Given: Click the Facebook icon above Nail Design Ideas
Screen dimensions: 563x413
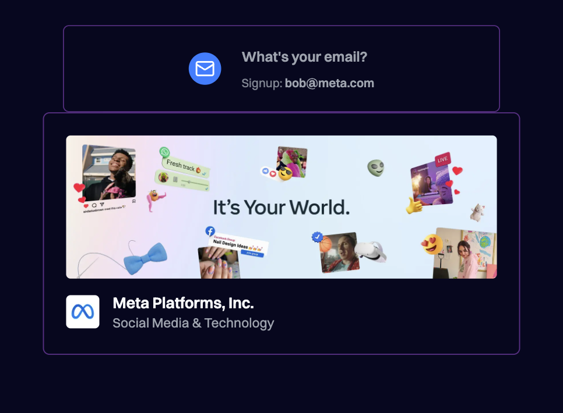Looking at the screenshot, I should (x=210, y=232).
